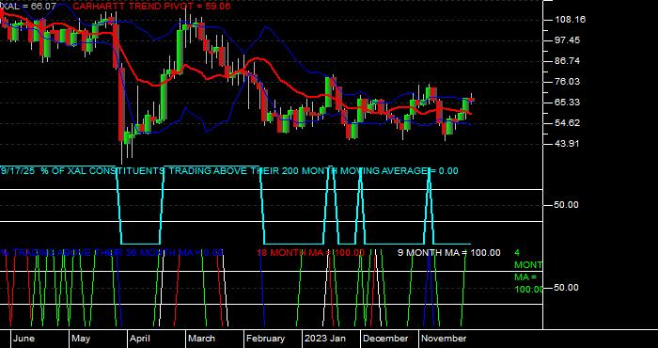The image size is (658, 348).
Task: Select the May marker on the time axis
Action: [81, 339]
